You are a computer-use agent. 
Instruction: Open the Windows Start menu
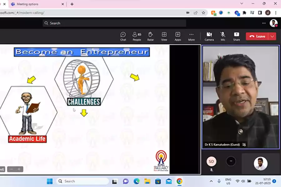click(50, 181)
